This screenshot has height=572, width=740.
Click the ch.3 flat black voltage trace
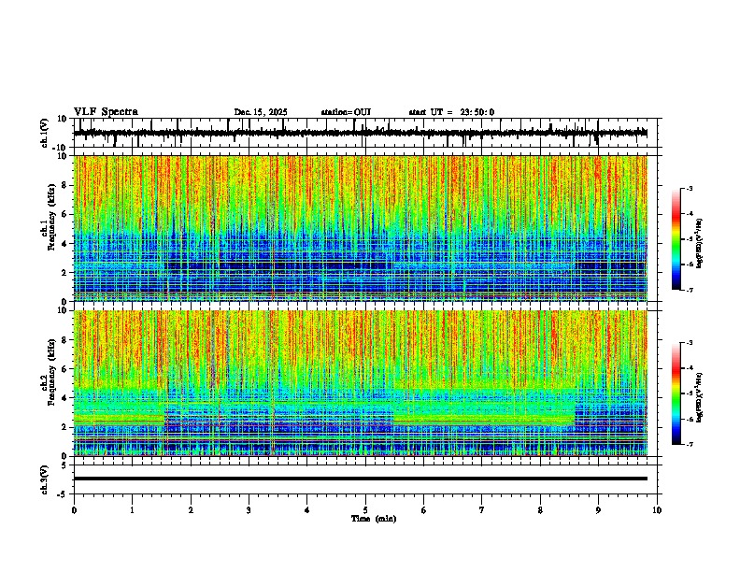point(361,479)
